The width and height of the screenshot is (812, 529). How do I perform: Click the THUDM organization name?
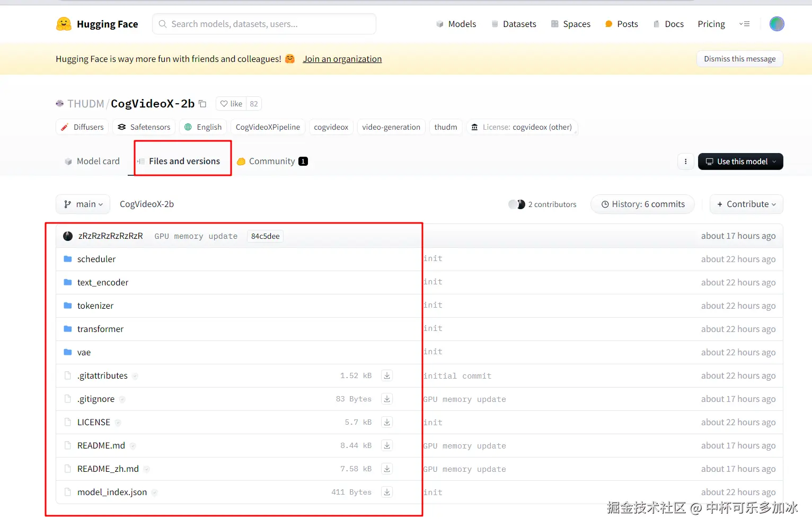pyautogui.click(x=86, y=104)
